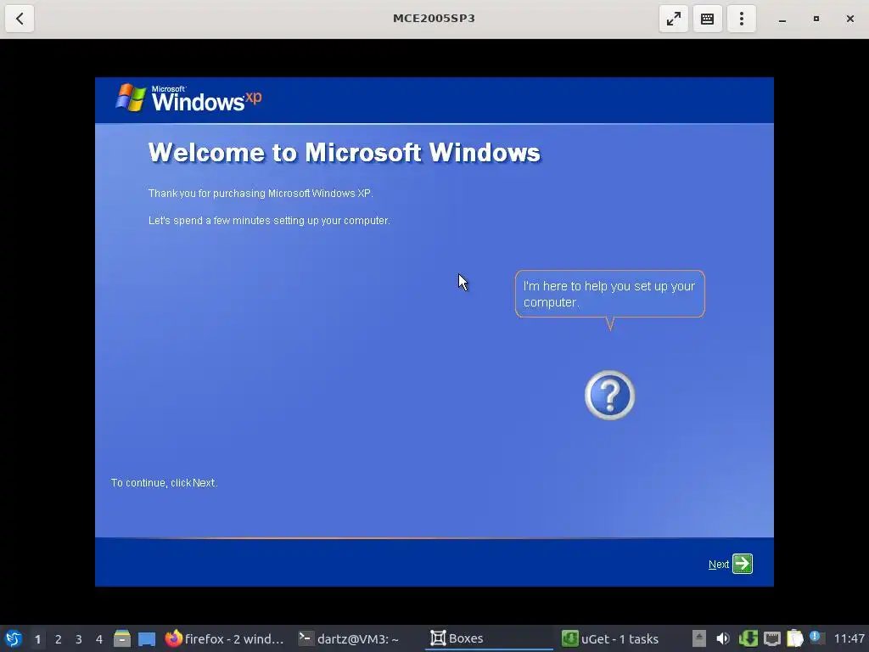Switch to workspace 2
869x652 pixels.
[59, 639]
